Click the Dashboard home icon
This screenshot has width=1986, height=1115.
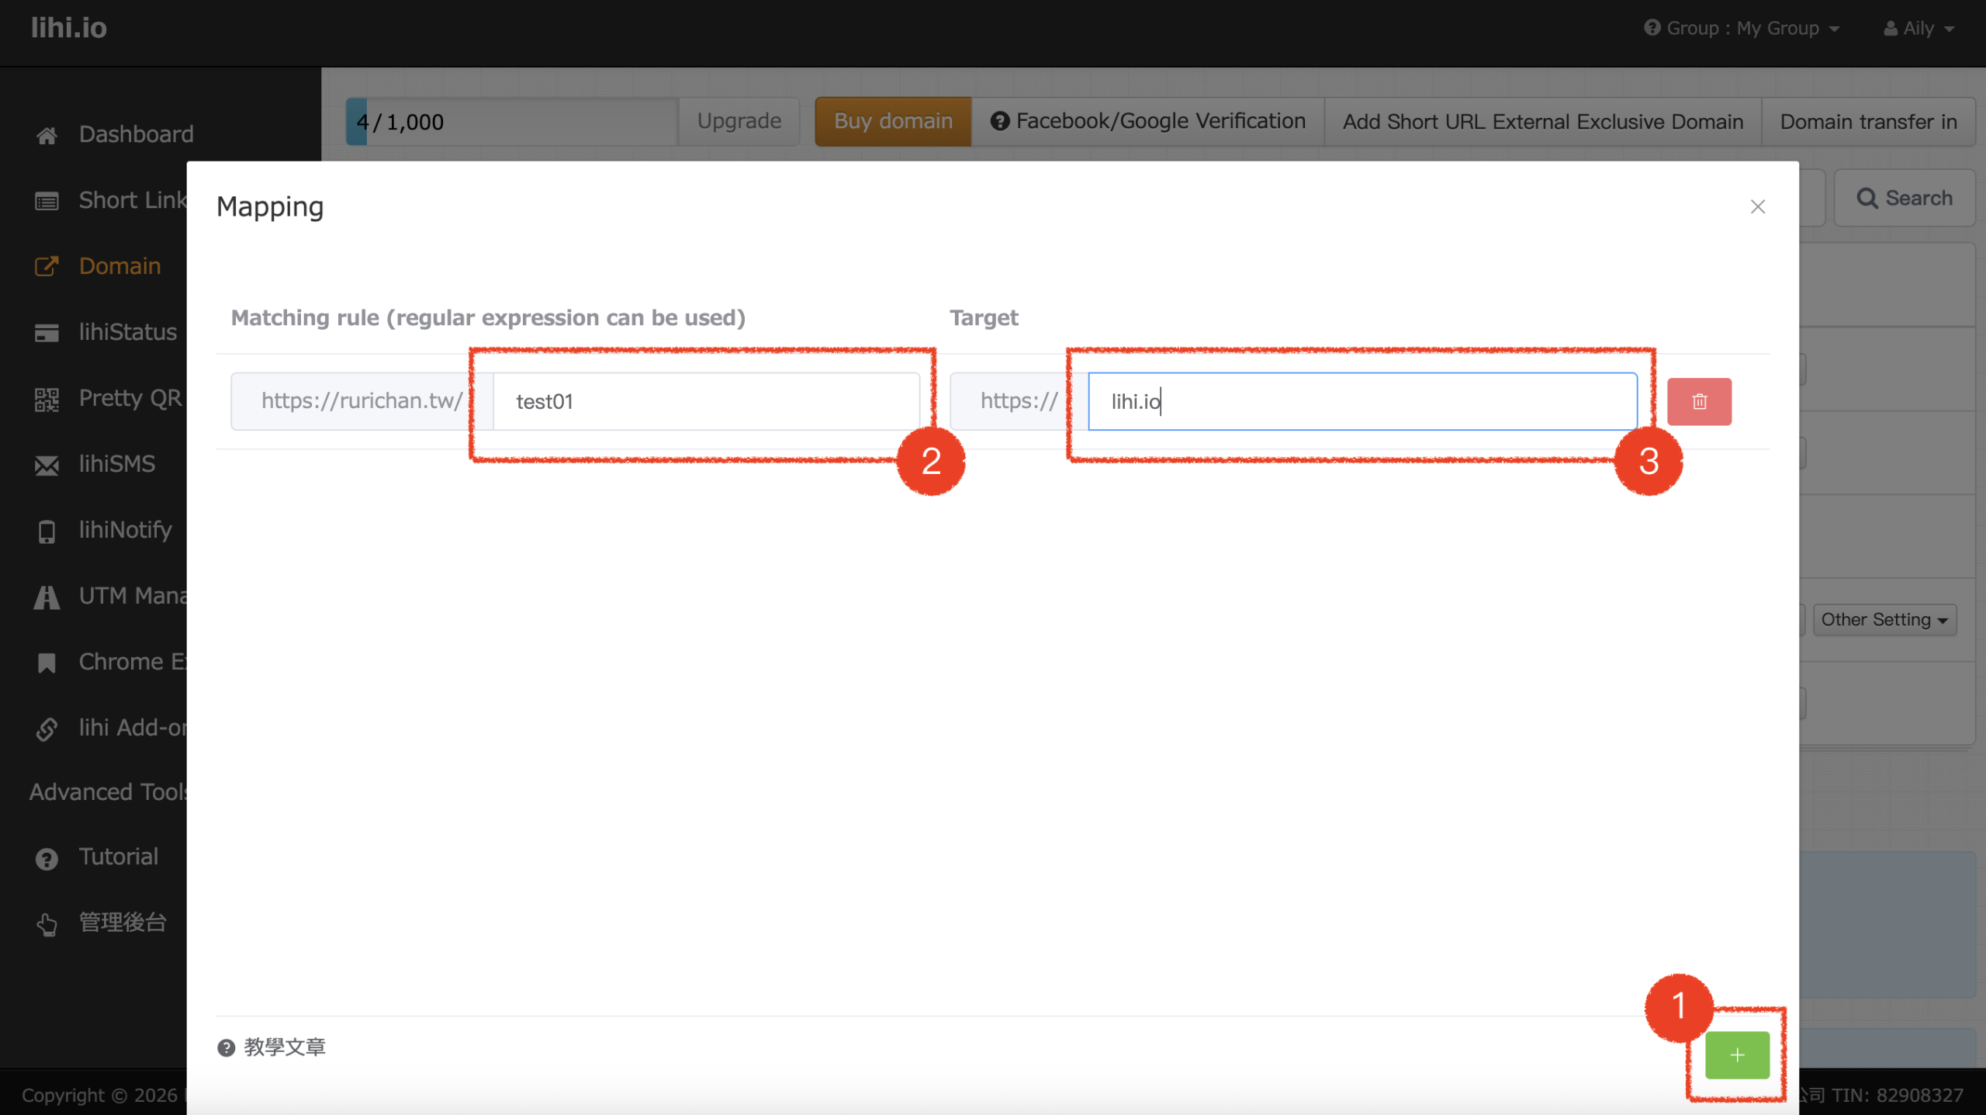point(47,135)
